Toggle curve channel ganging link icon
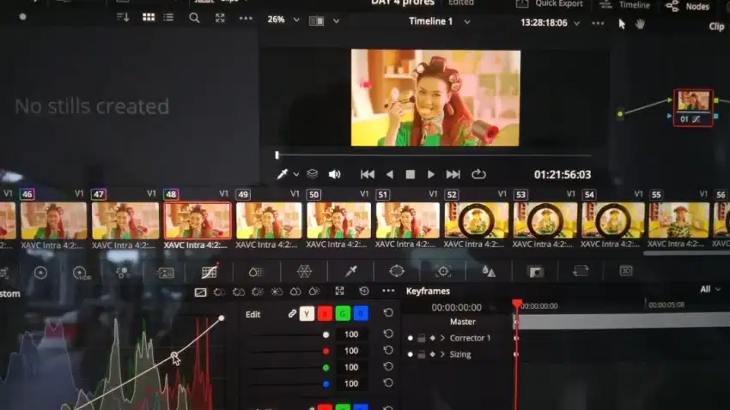730x410 pixels. (292, 314)
